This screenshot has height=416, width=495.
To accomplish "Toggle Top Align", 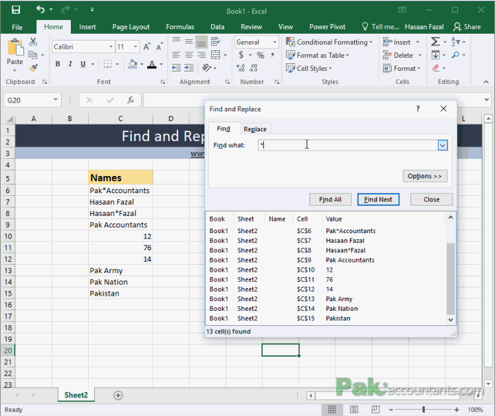I will point(176,41).
